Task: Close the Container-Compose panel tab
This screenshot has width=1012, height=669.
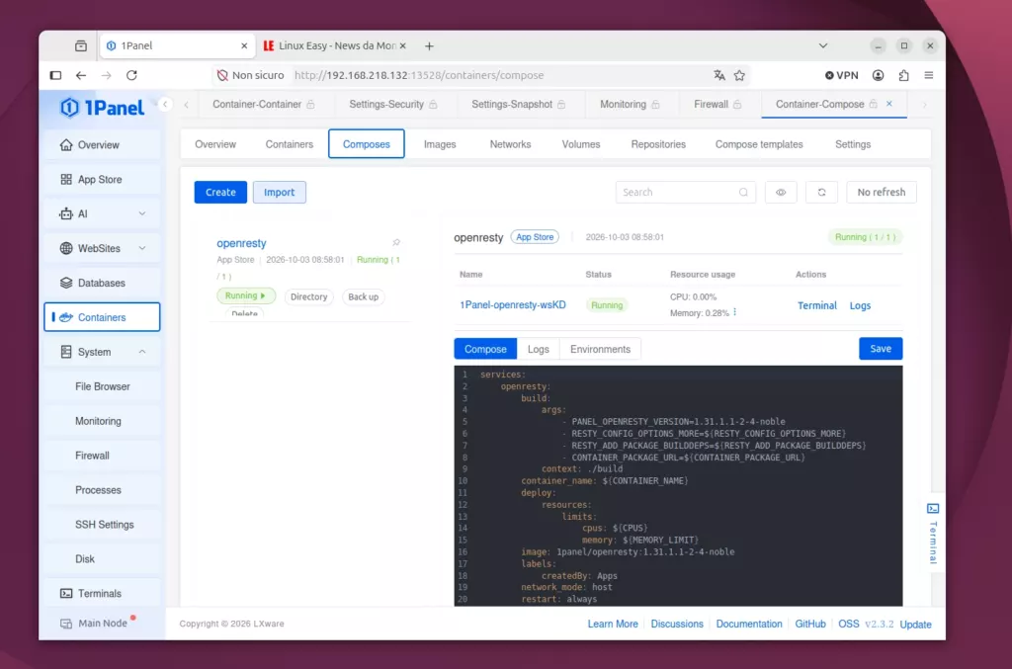Action: 889,104
